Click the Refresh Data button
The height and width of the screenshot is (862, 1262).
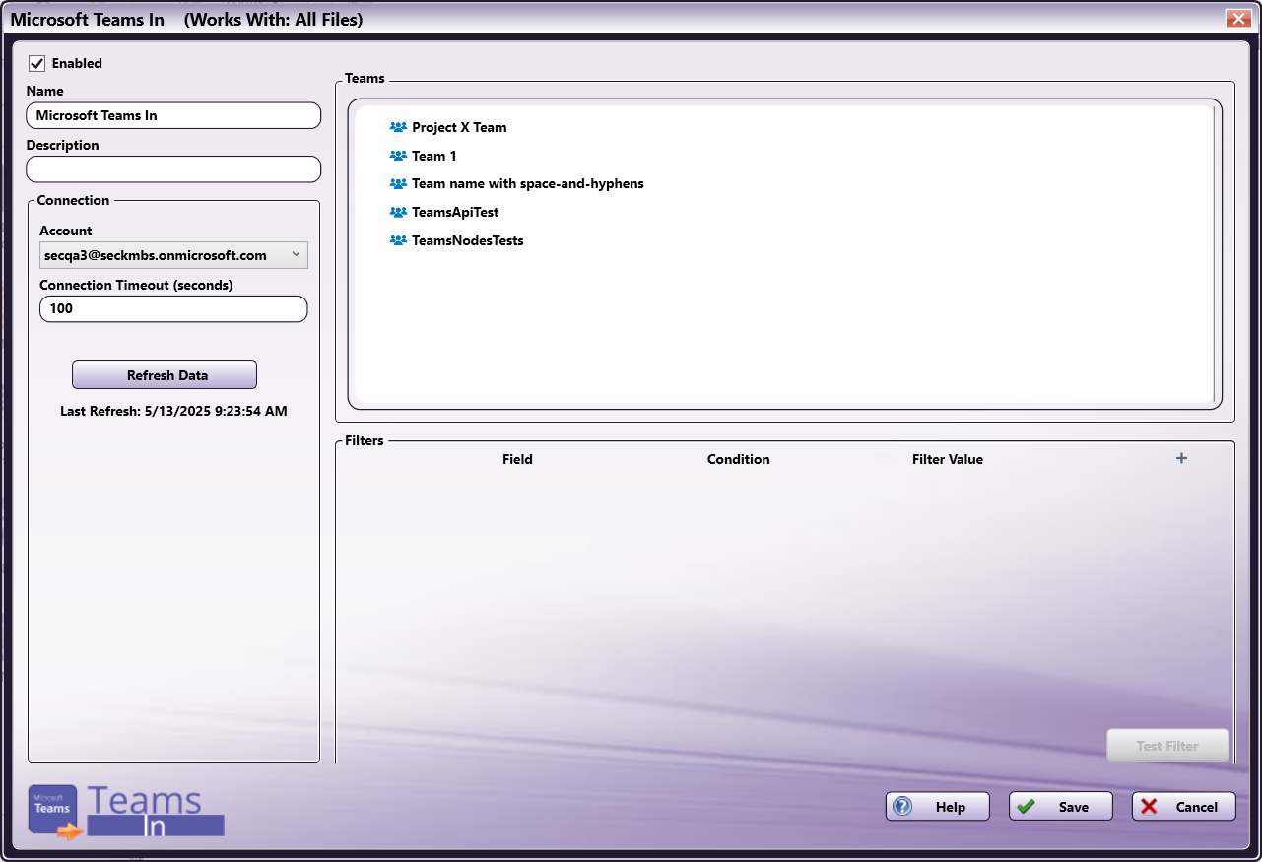tap(165, 375)
